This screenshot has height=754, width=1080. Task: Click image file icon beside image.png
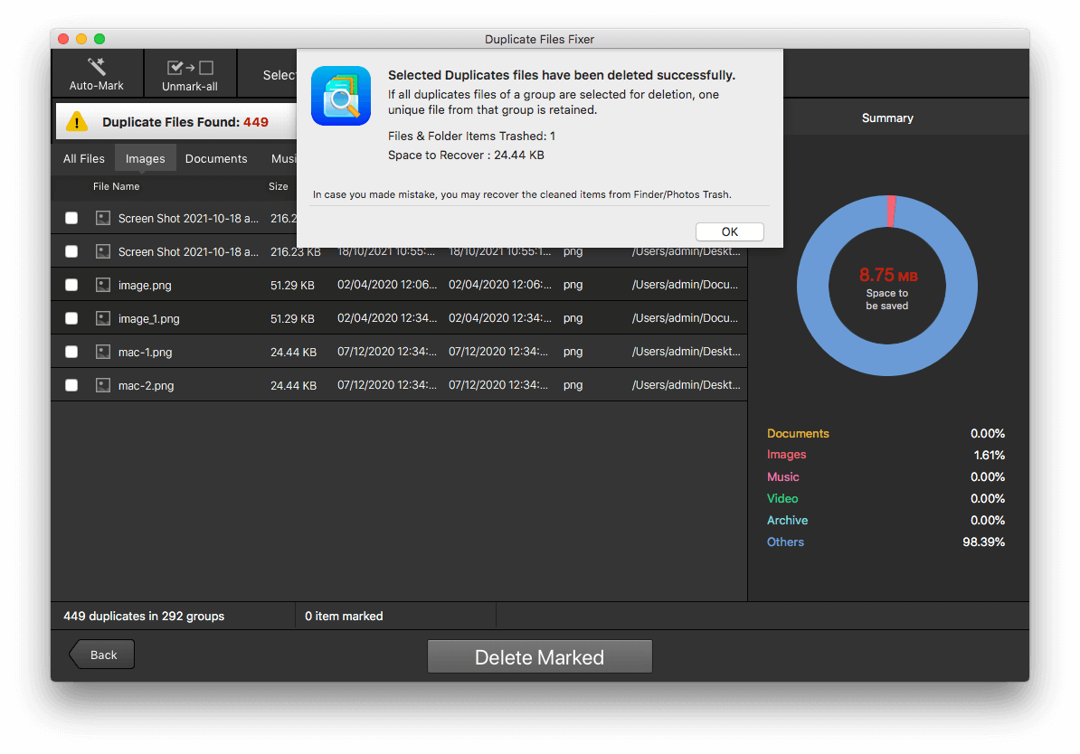click(x=102, y=285)
